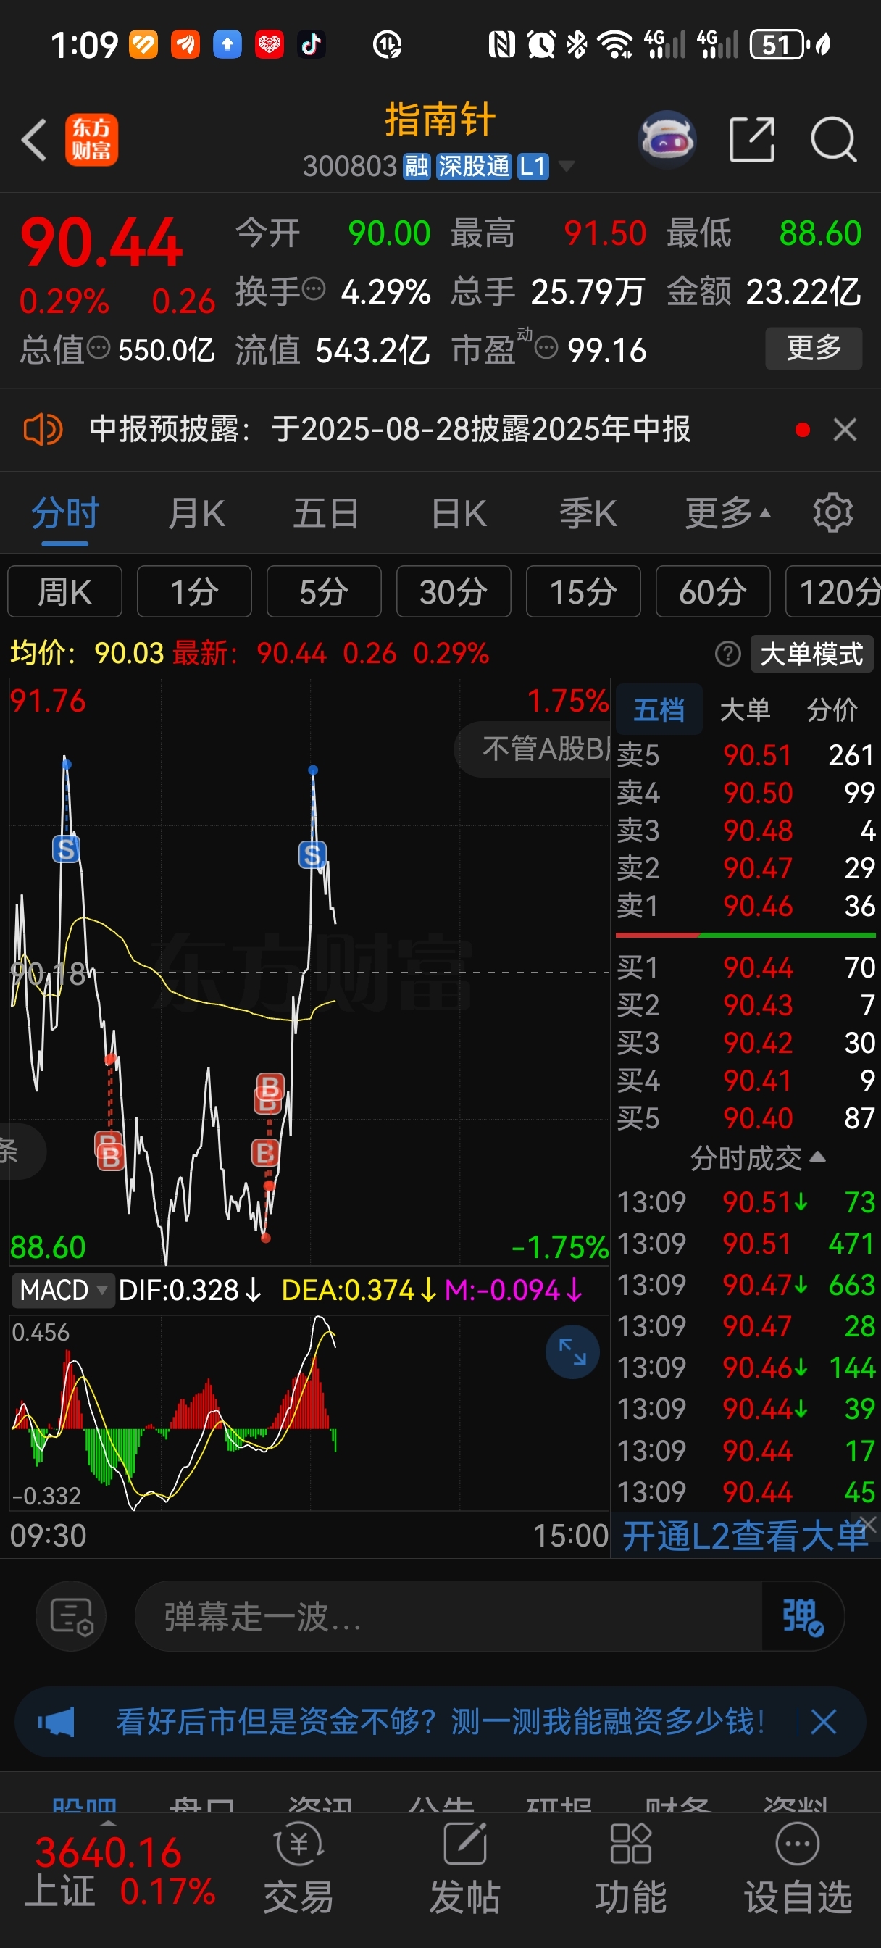Expand stock code dropdown arrow
881x1948 pixels.
(x=566, y=166)
